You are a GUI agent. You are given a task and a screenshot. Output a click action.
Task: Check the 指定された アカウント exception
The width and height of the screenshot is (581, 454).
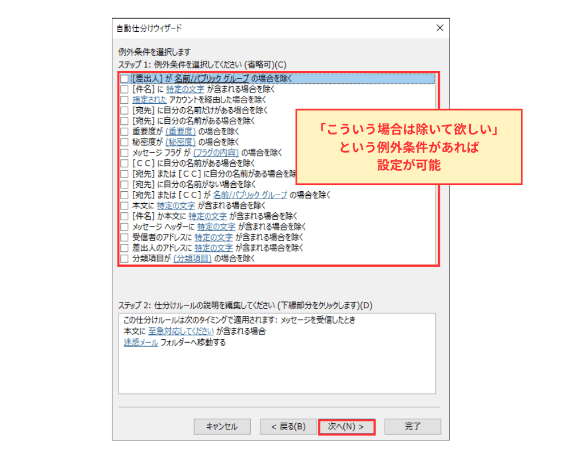(124, 100)
